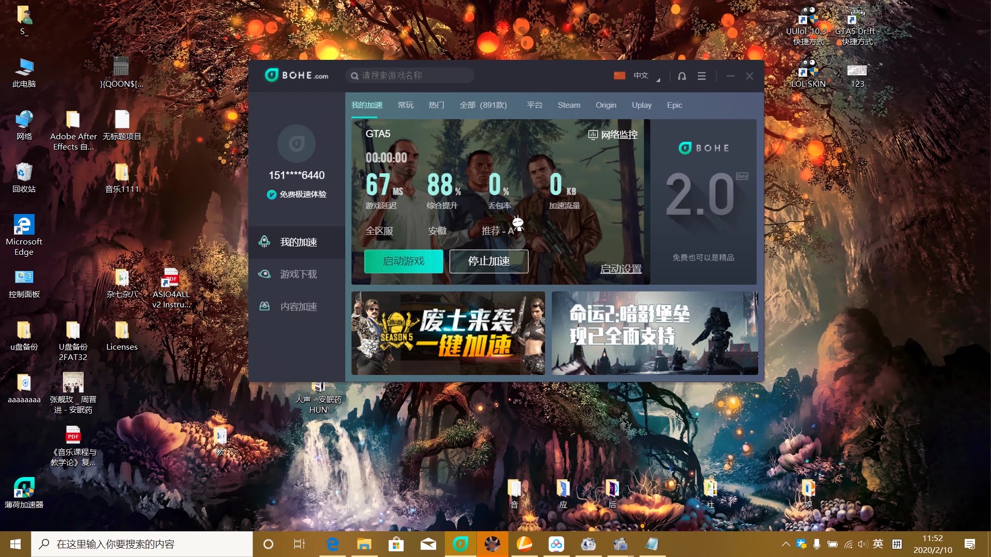Image resolution: width=991 pixels, height=557 pixels.
Task: Open Task View on taskbar
Action: click(x=299, y=544)
